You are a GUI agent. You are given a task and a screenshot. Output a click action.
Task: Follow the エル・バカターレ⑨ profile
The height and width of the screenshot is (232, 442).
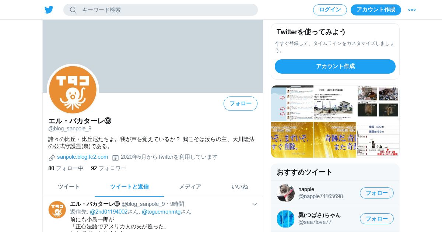tap(241, 103)
